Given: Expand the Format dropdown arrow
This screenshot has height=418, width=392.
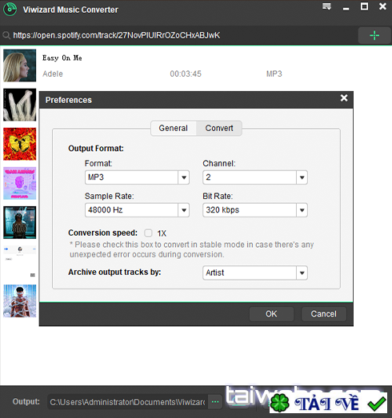Looking at the screenshot, I should coord(184,177).
